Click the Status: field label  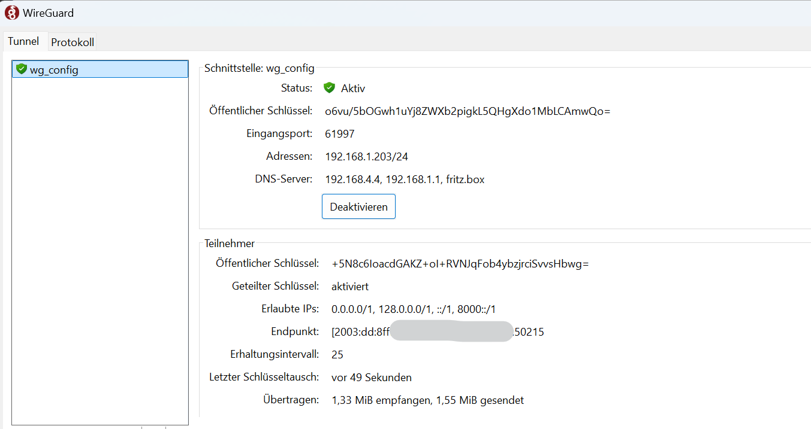(297, 89)
